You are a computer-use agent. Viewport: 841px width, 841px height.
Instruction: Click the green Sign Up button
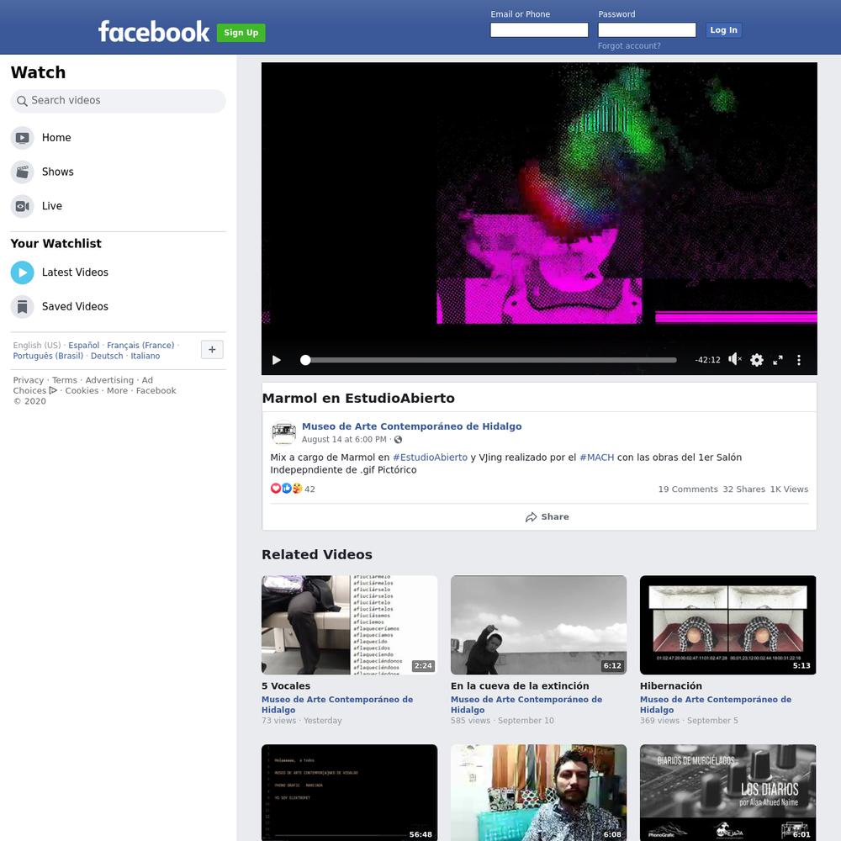point(241,33)
